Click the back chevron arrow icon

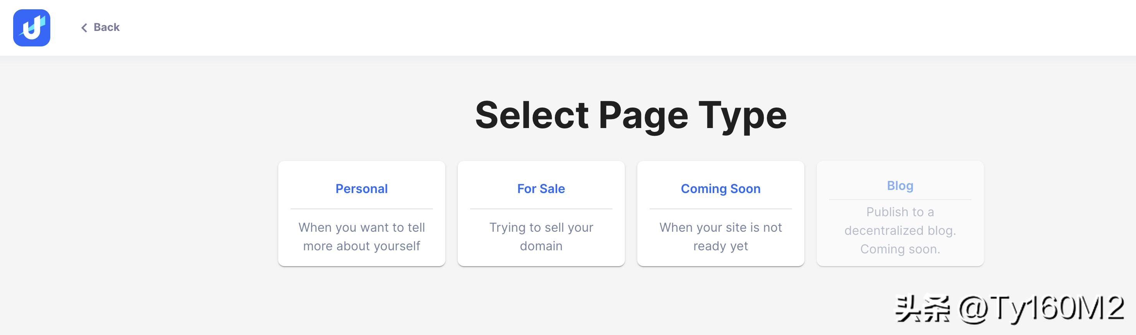[x=84, y=28]
